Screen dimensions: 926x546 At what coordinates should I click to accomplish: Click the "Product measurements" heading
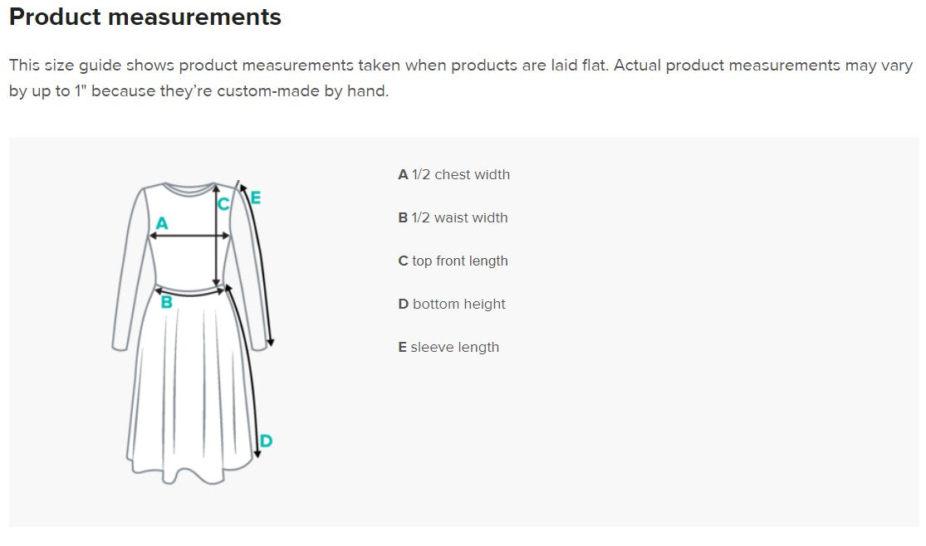(x=145, y=17)
